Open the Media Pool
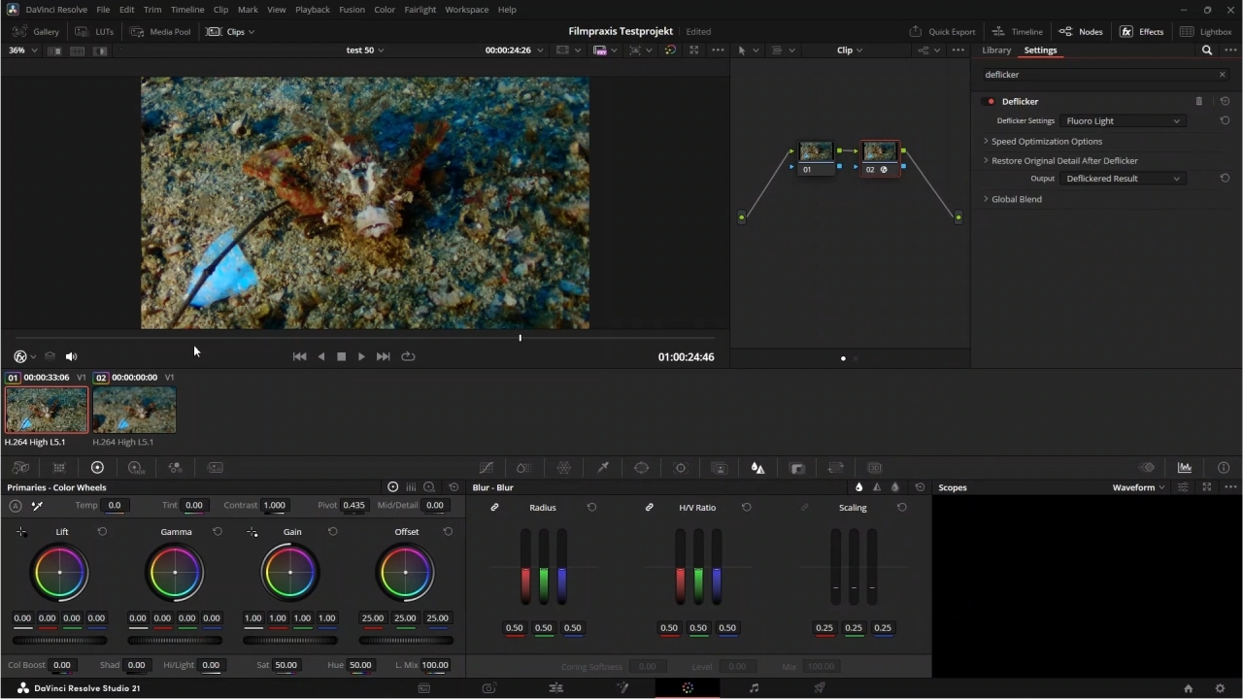This screenshot has width=1243, height=699. [x=161, y=31]
